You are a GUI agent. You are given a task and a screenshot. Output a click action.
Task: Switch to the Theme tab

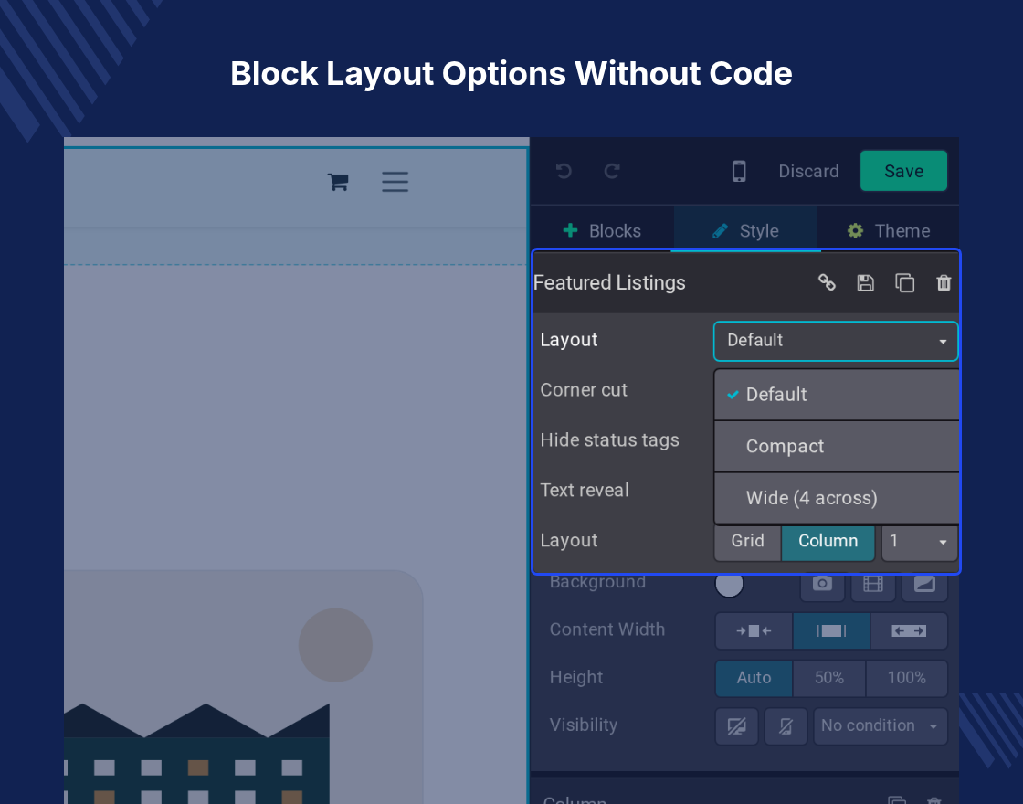889,230
